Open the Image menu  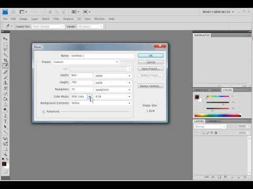pyautogui.click(x=23, y=19)
